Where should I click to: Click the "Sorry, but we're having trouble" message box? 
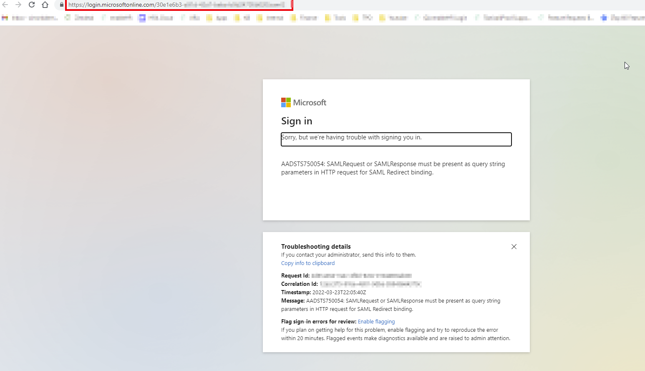(x=396, y=139)
